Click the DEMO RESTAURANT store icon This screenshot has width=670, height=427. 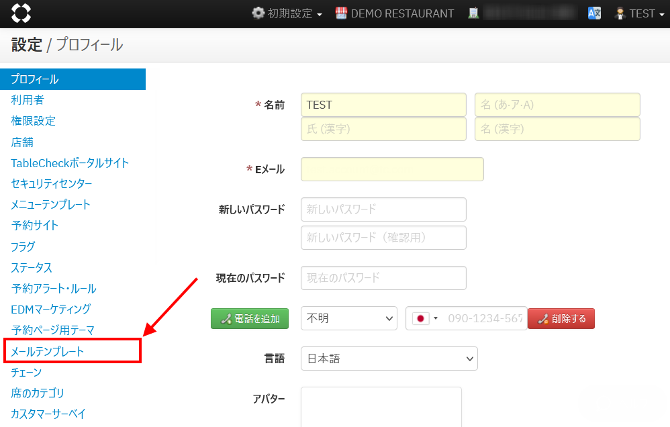tap(341, 13)
